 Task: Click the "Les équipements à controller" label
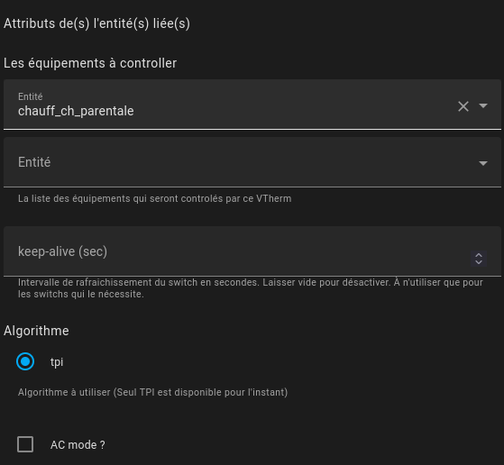click(x=90, y=63)
